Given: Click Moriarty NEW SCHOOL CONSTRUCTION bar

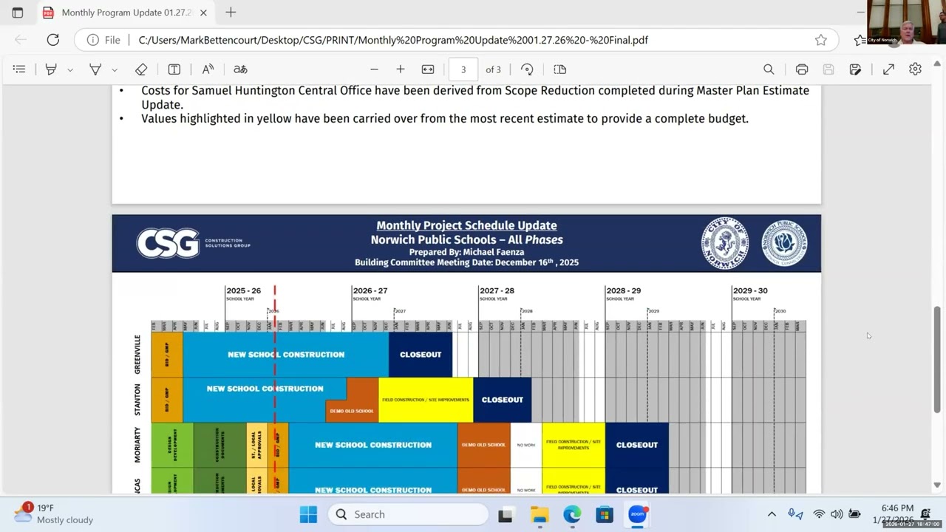Looking at the screenshot, I should (373, 445).
